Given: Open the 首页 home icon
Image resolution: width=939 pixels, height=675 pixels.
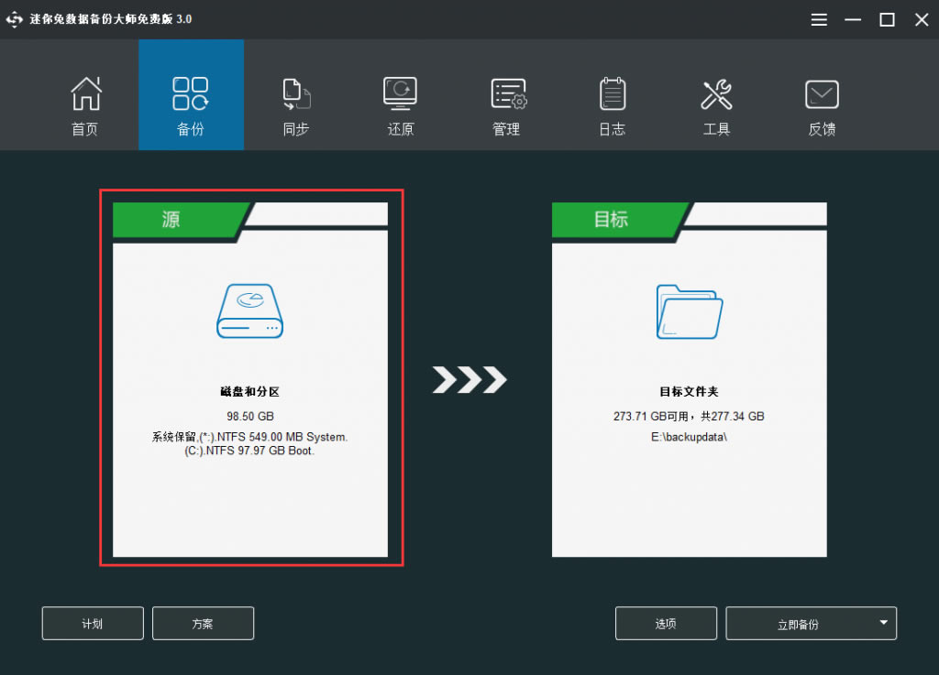Looking at the screenshot, I should tap(85, 93).
